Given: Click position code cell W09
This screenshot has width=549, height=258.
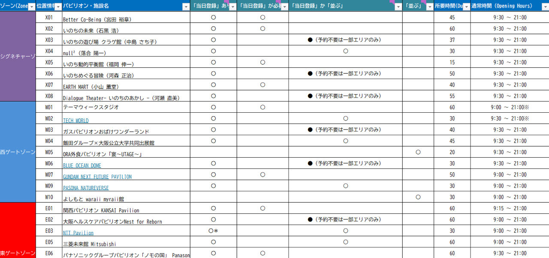Looking at the screenshot, I should [49, 186].
